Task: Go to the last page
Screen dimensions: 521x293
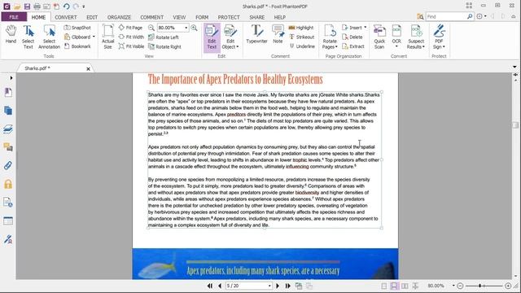Action: point(287,286)
